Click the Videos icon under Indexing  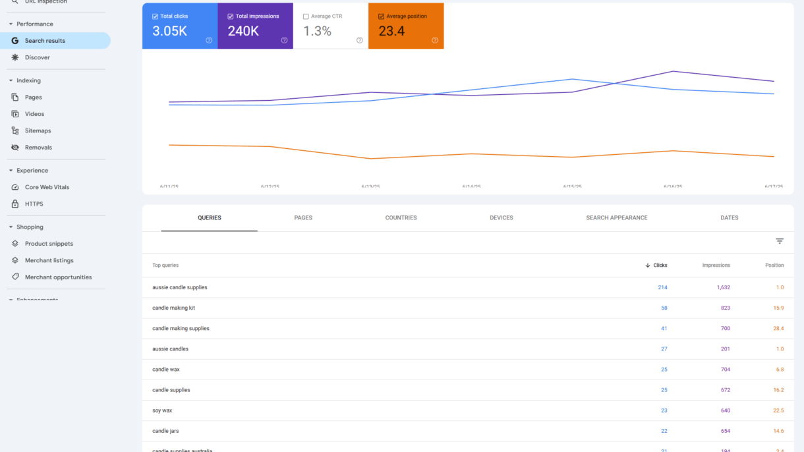click(15, 114)
